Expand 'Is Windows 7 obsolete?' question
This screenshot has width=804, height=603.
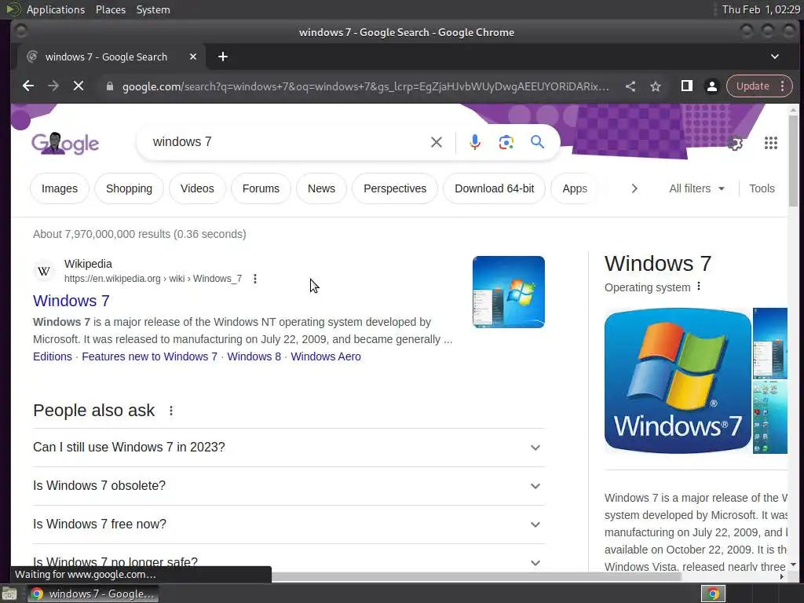click(289, 485)
